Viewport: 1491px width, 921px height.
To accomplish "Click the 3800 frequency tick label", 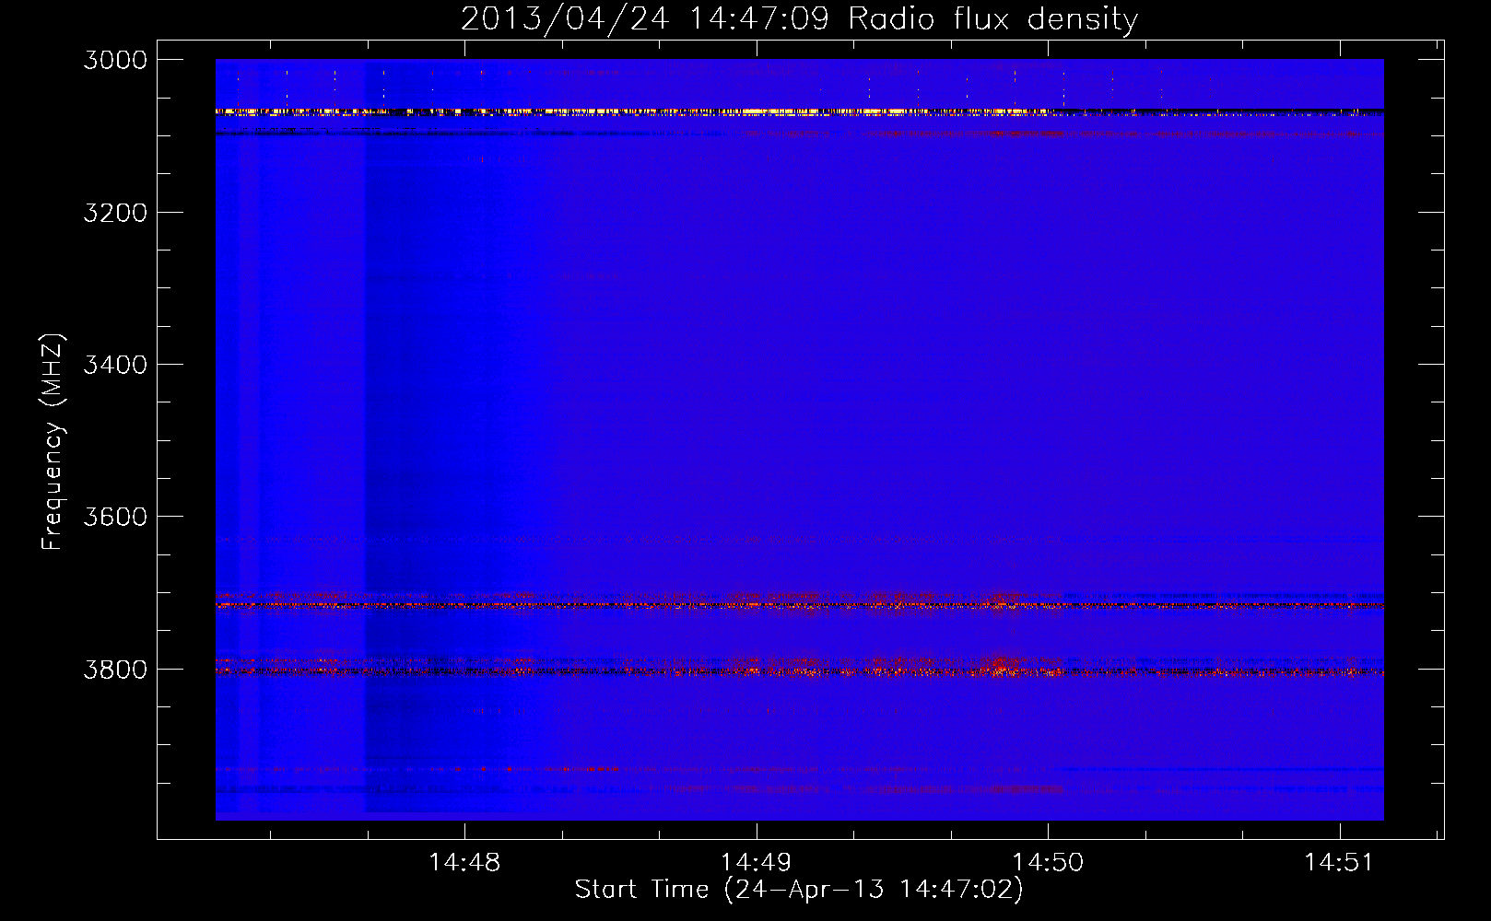I will [x=115, y=670].
